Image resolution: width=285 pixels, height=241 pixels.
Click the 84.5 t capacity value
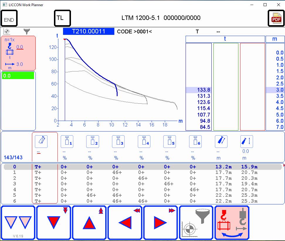pyautogui.click(x=205, y=127)
